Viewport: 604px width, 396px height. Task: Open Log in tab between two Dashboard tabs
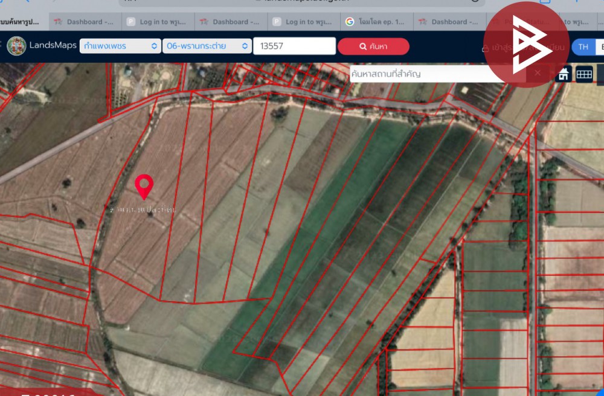(x=158, y=22)
